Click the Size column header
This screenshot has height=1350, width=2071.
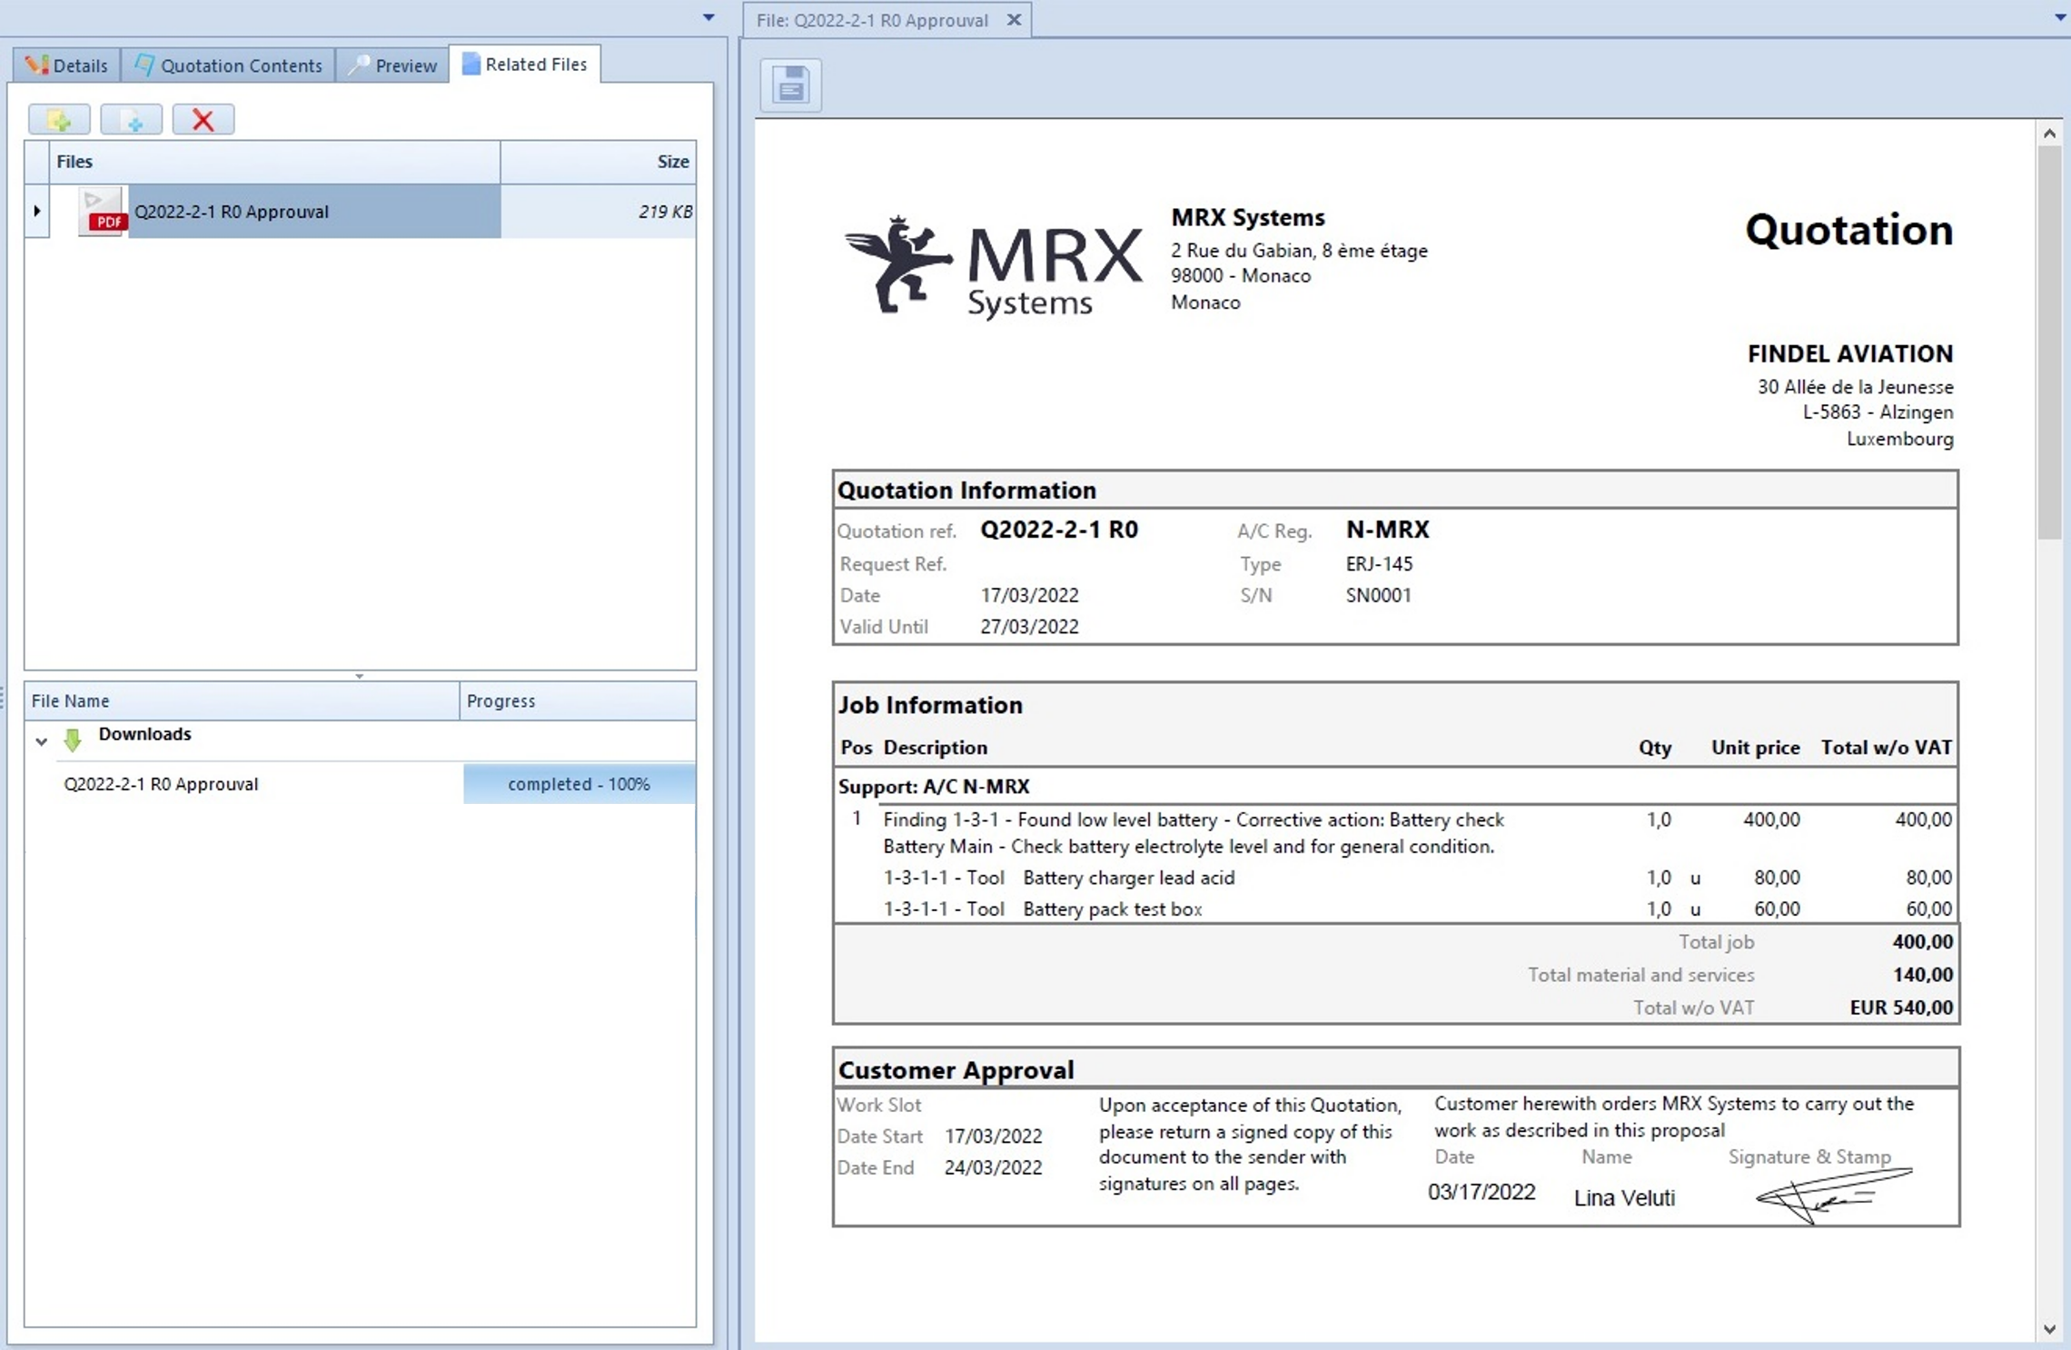point(599,162)
